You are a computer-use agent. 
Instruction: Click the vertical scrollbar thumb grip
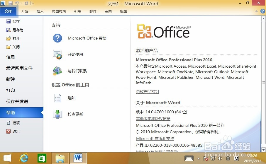[263, 82]
